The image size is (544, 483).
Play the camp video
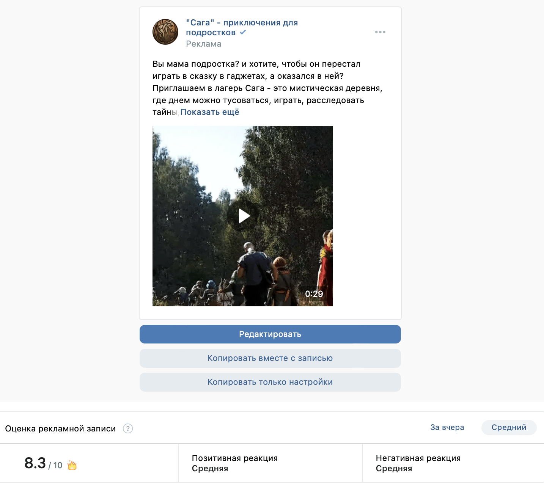[x=243, y=216]
